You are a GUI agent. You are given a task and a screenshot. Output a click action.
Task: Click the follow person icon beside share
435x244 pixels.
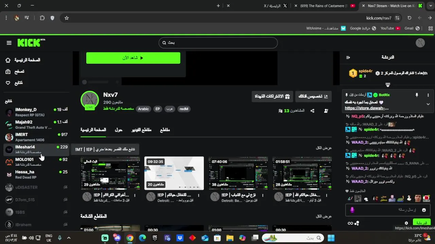[x=326, y=110]
